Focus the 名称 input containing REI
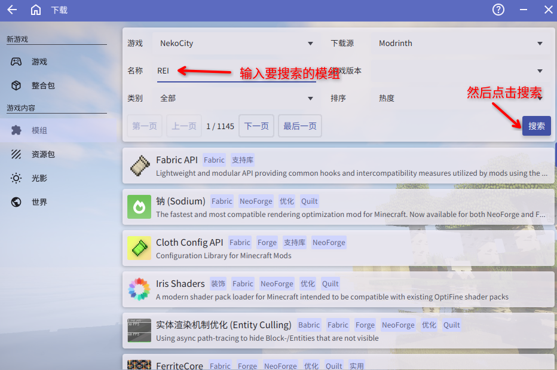The width and height of the screenshot is (557, 370). pos(233,71)
